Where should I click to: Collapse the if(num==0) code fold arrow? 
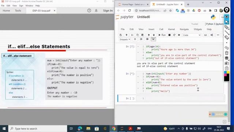point(138,77)
